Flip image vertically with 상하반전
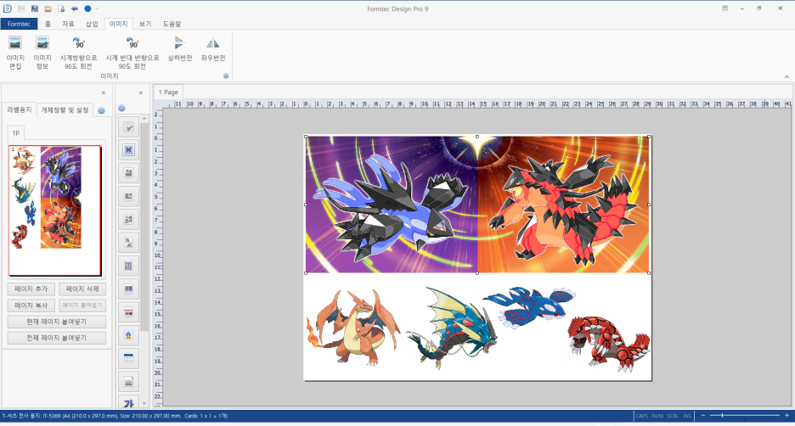The image size is (795, 426). (x=180, y=49)
